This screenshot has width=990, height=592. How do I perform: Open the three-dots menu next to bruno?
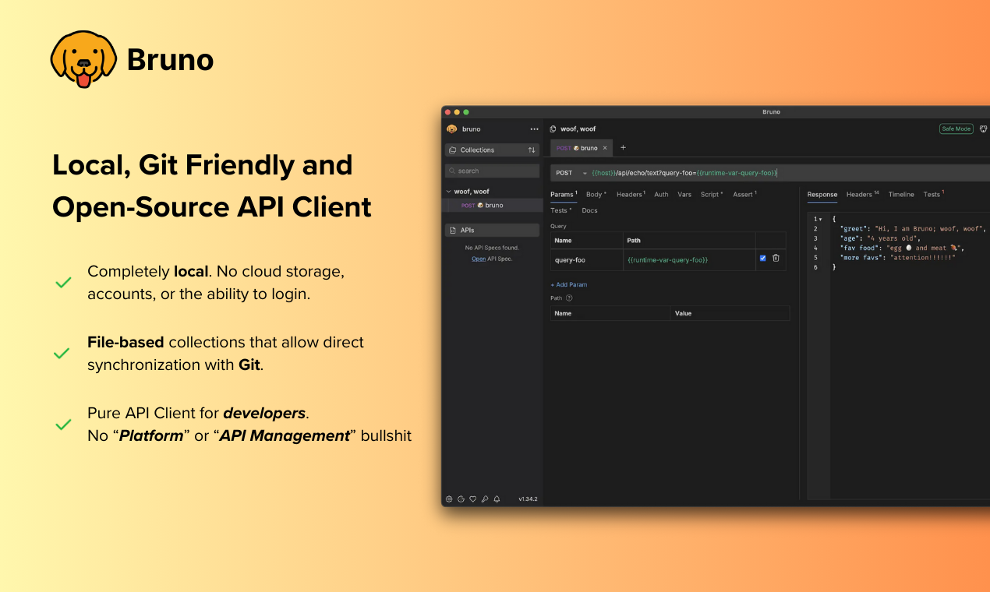(534, 129)
